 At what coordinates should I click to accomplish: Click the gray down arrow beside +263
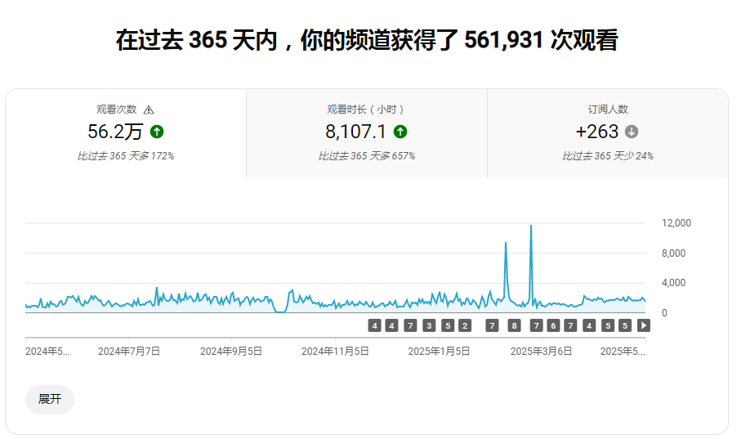[x=632, y=132]
